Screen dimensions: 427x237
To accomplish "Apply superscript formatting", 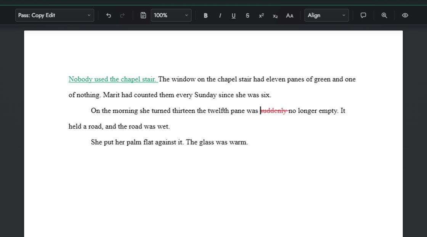I will [x=262, y=16].
